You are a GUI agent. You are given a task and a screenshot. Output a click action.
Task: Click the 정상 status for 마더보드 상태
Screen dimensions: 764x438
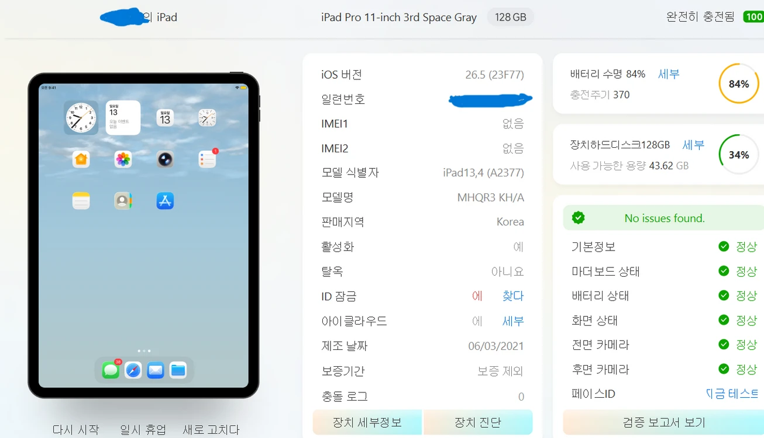pyautogui.click(x=746, y=271)
